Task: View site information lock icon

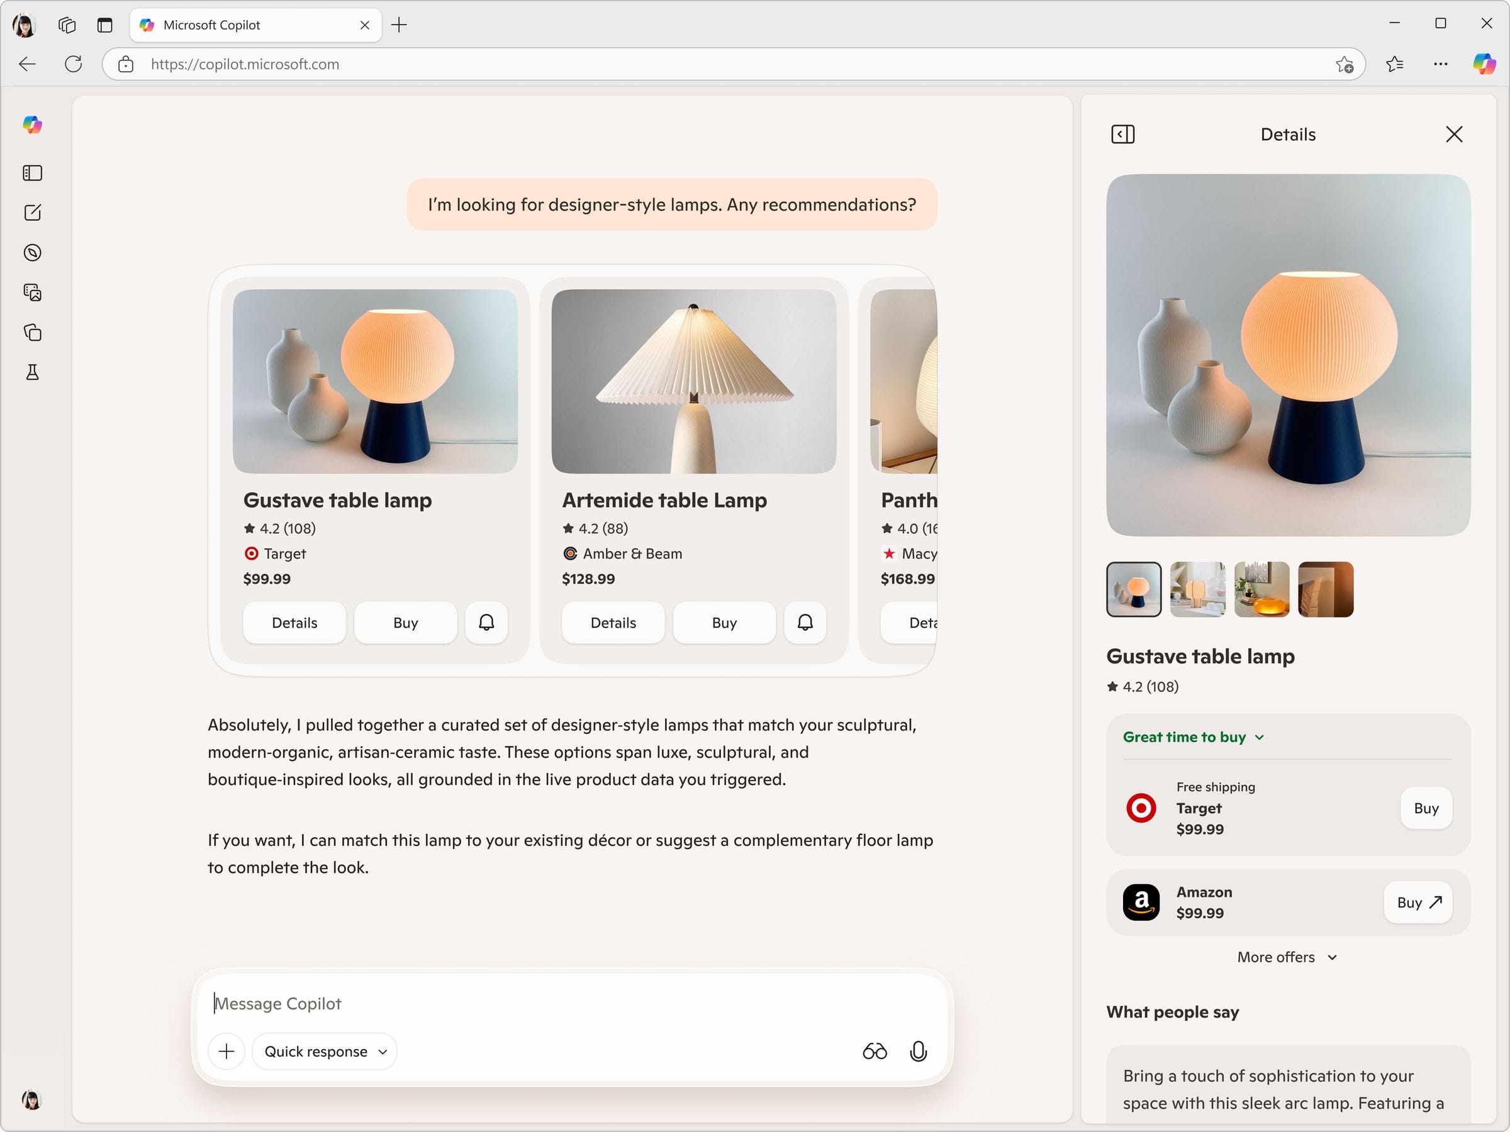Action: click(126, 64)
